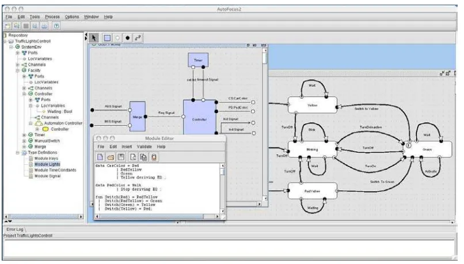Open the Window menu
The image size is (464, 264).
pos(91,17)
